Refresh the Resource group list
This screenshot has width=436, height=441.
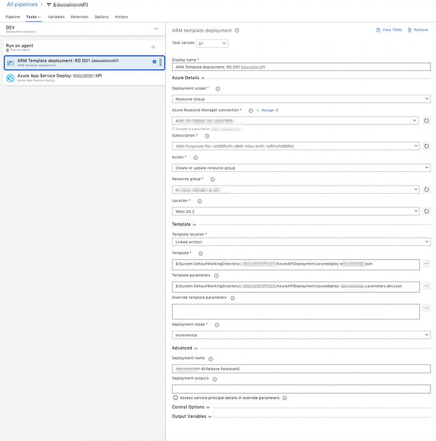click(427, 189)
